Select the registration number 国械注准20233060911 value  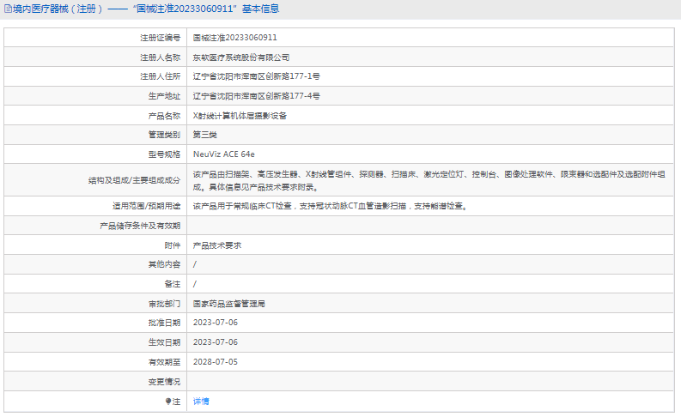tap(235, 38)
